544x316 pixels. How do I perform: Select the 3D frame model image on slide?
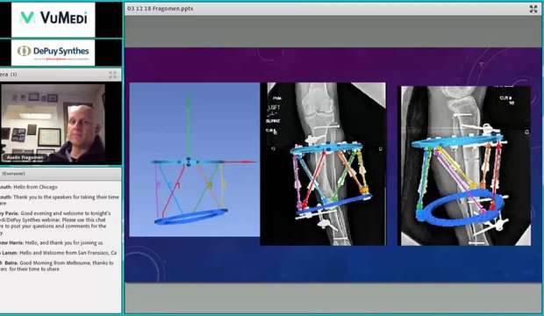(x=194, y=160)
